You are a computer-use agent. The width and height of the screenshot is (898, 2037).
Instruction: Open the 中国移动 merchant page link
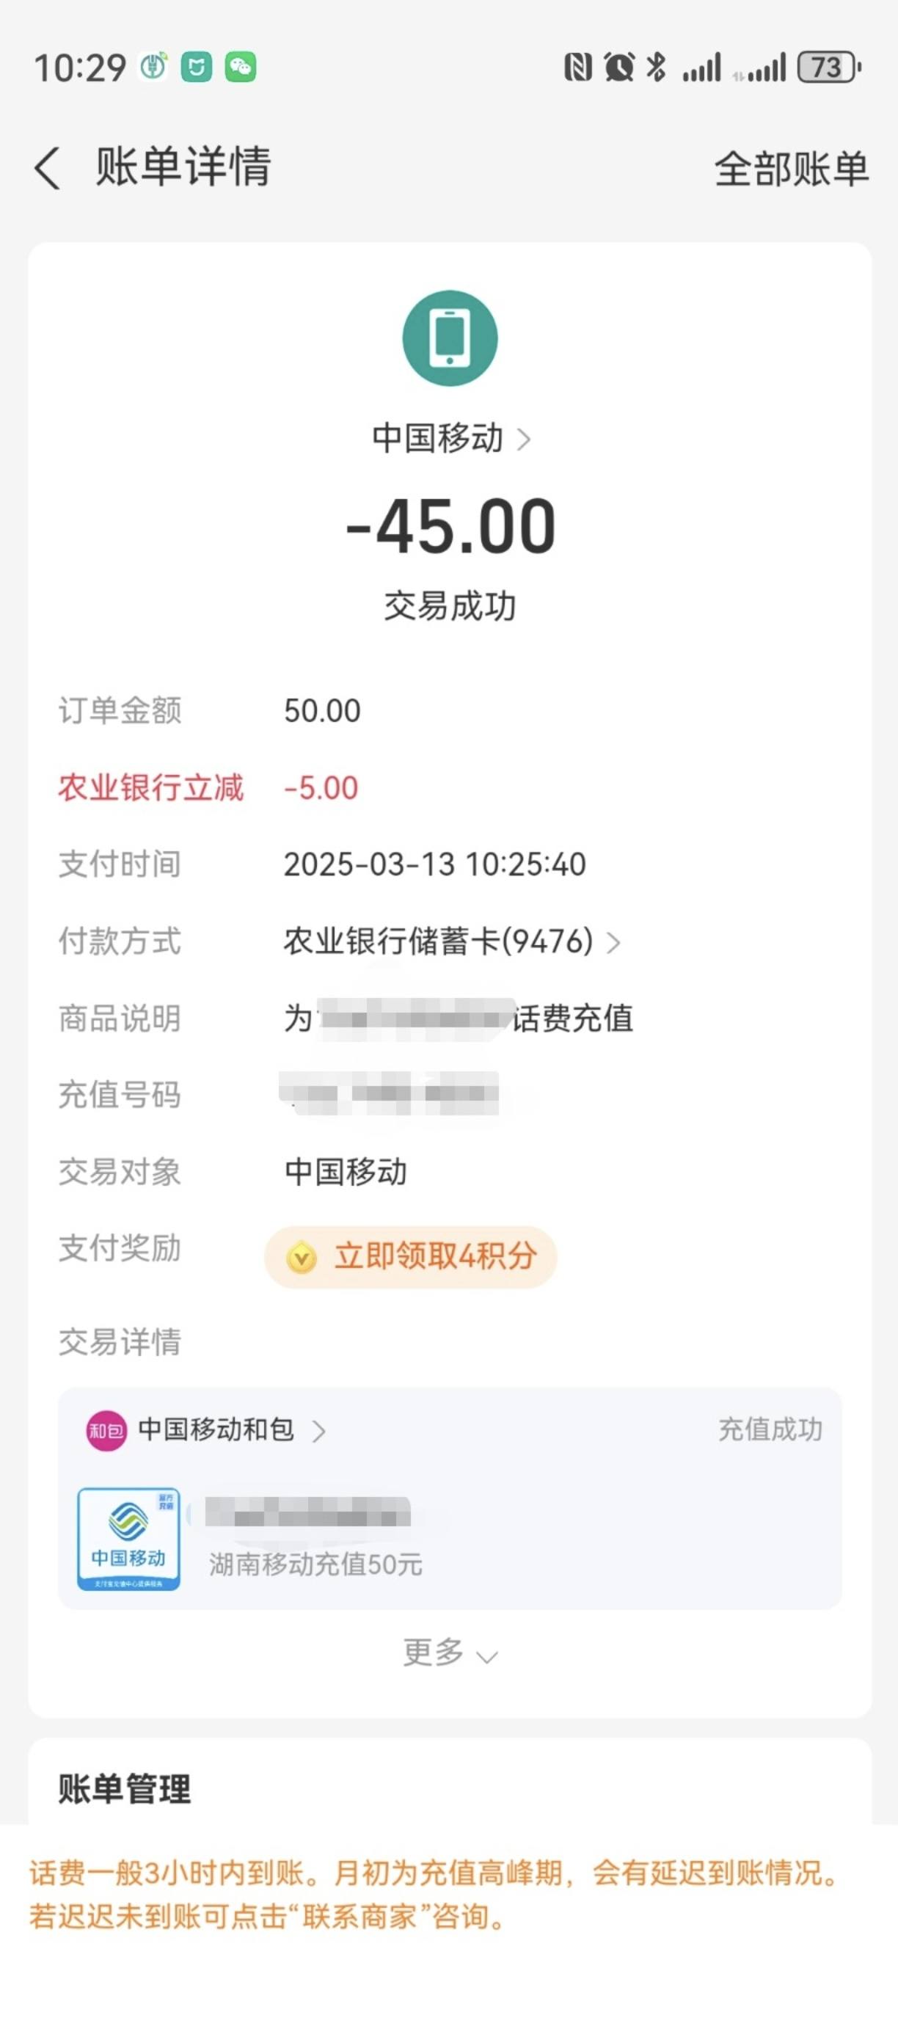click(450, 437)
